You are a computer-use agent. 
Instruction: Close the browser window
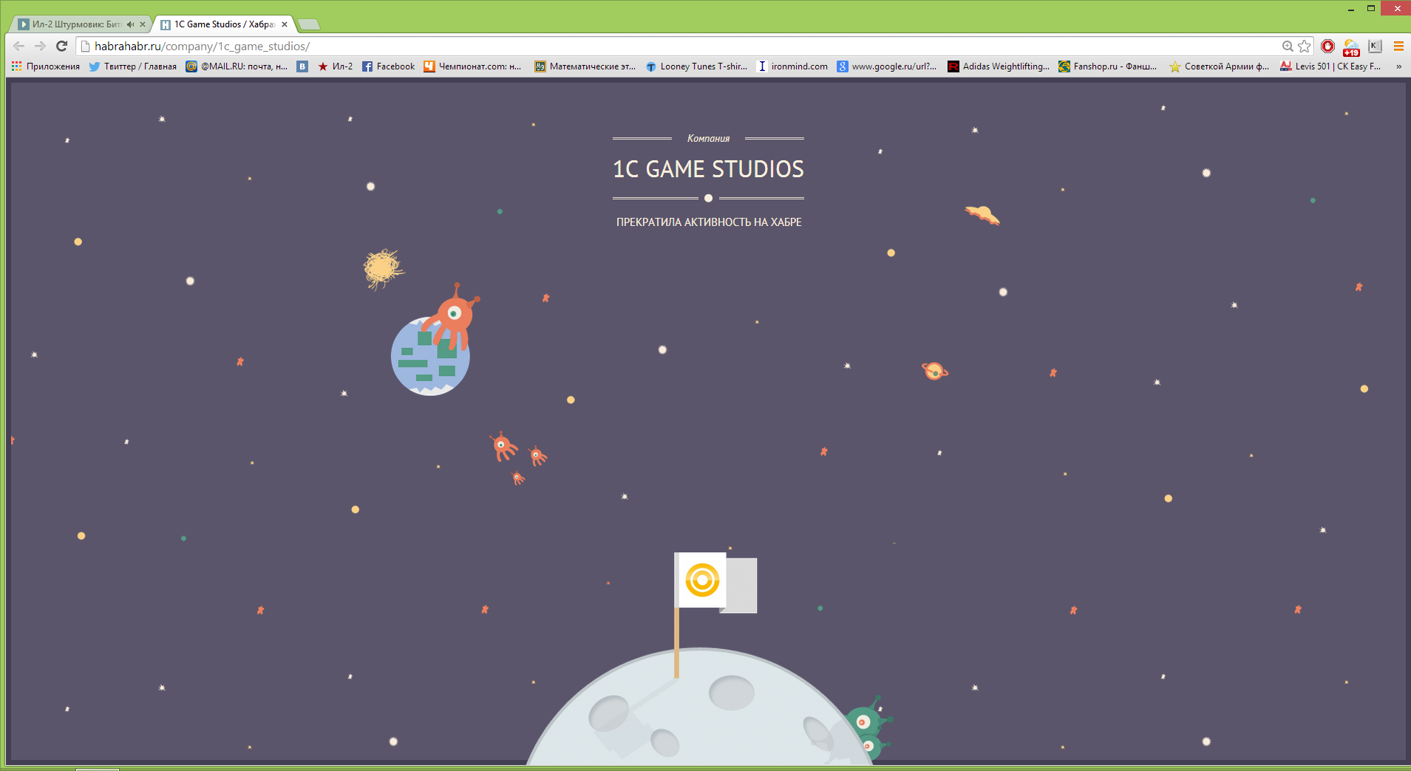[x=1396, y=8]
